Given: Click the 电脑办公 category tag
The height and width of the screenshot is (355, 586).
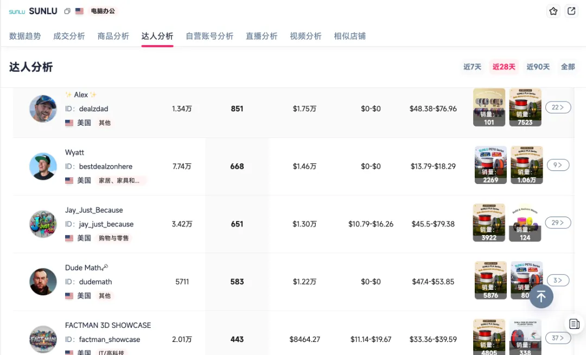Looking at the screenshot, I should (x=103, y=11).
